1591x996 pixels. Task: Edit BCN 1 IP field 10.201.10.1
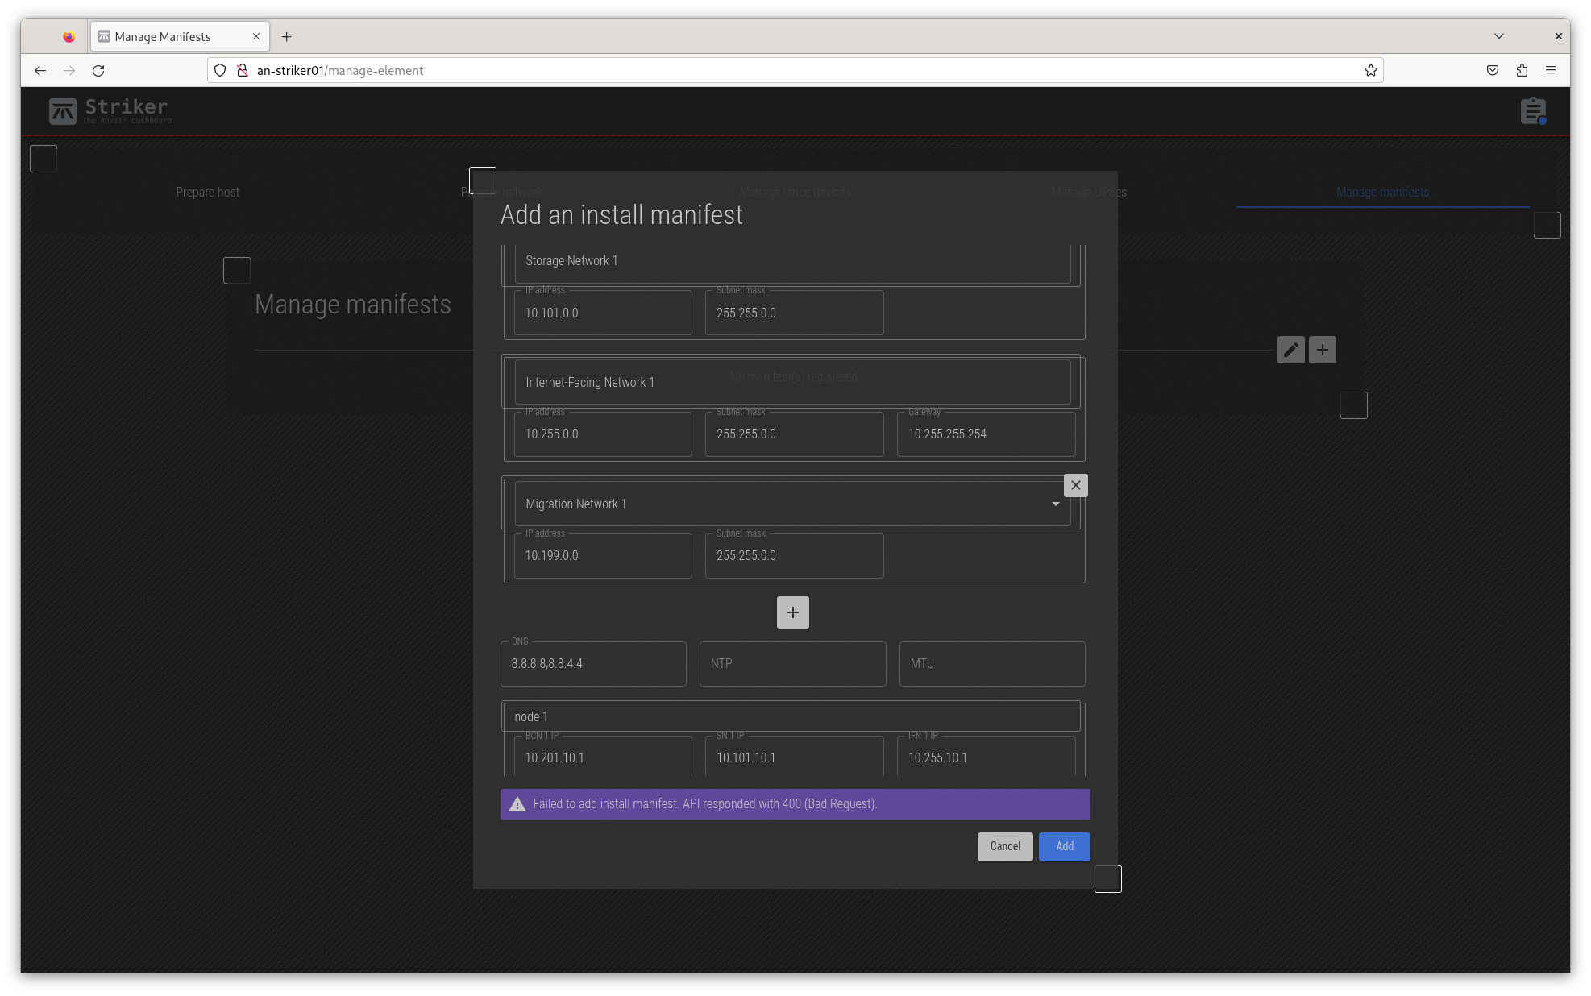[603, 757]
